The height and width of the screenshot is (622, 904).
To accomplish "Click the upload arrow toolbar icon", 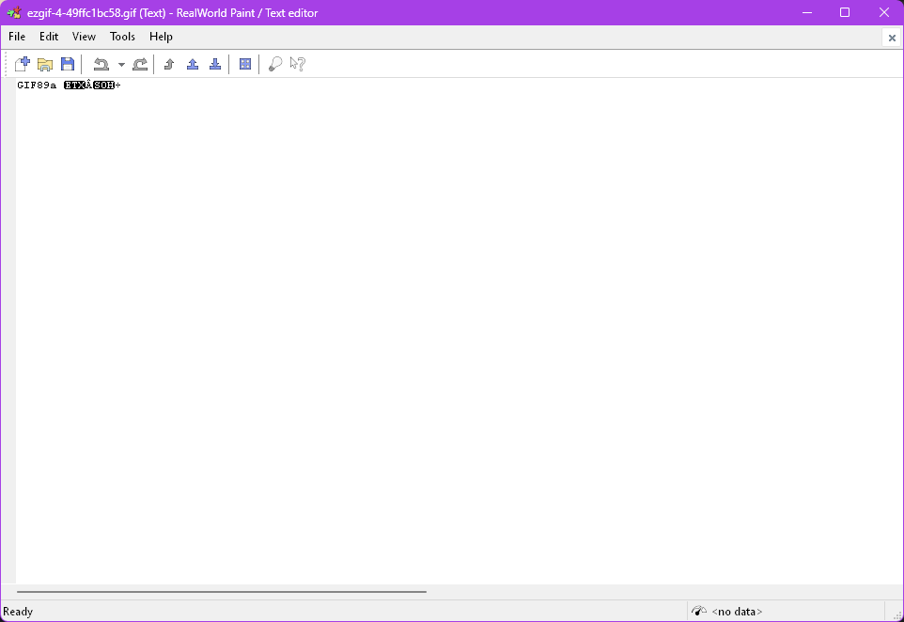I will pos(193,64).
